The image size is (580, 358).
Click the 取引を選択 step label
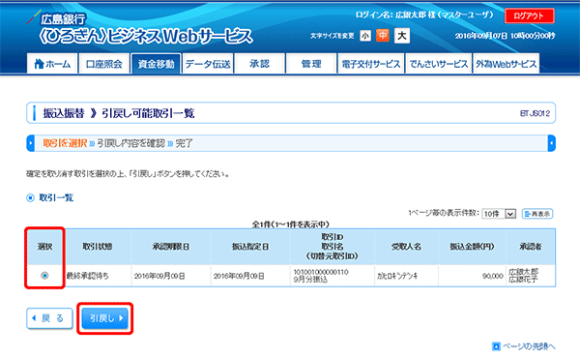(x=65, y=143)
